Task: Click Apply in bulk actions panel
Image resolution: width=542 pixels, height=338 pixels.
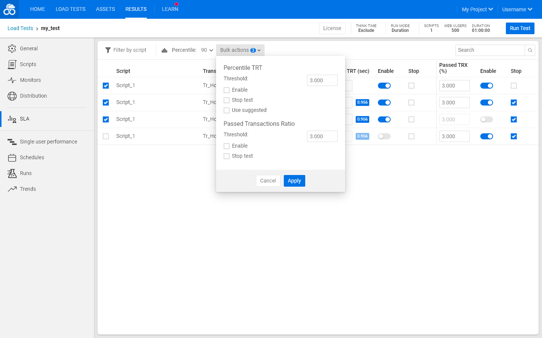Action: pos(294,181)
